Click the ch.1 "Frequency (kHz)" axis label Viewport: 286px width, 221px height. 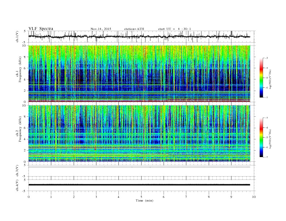point(20,69)
